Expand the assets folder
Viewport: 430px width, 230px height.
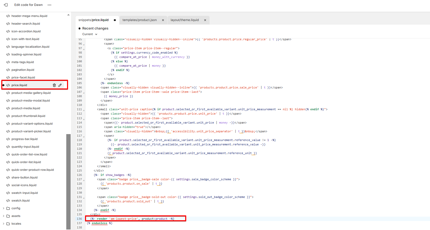coord(3,216)
